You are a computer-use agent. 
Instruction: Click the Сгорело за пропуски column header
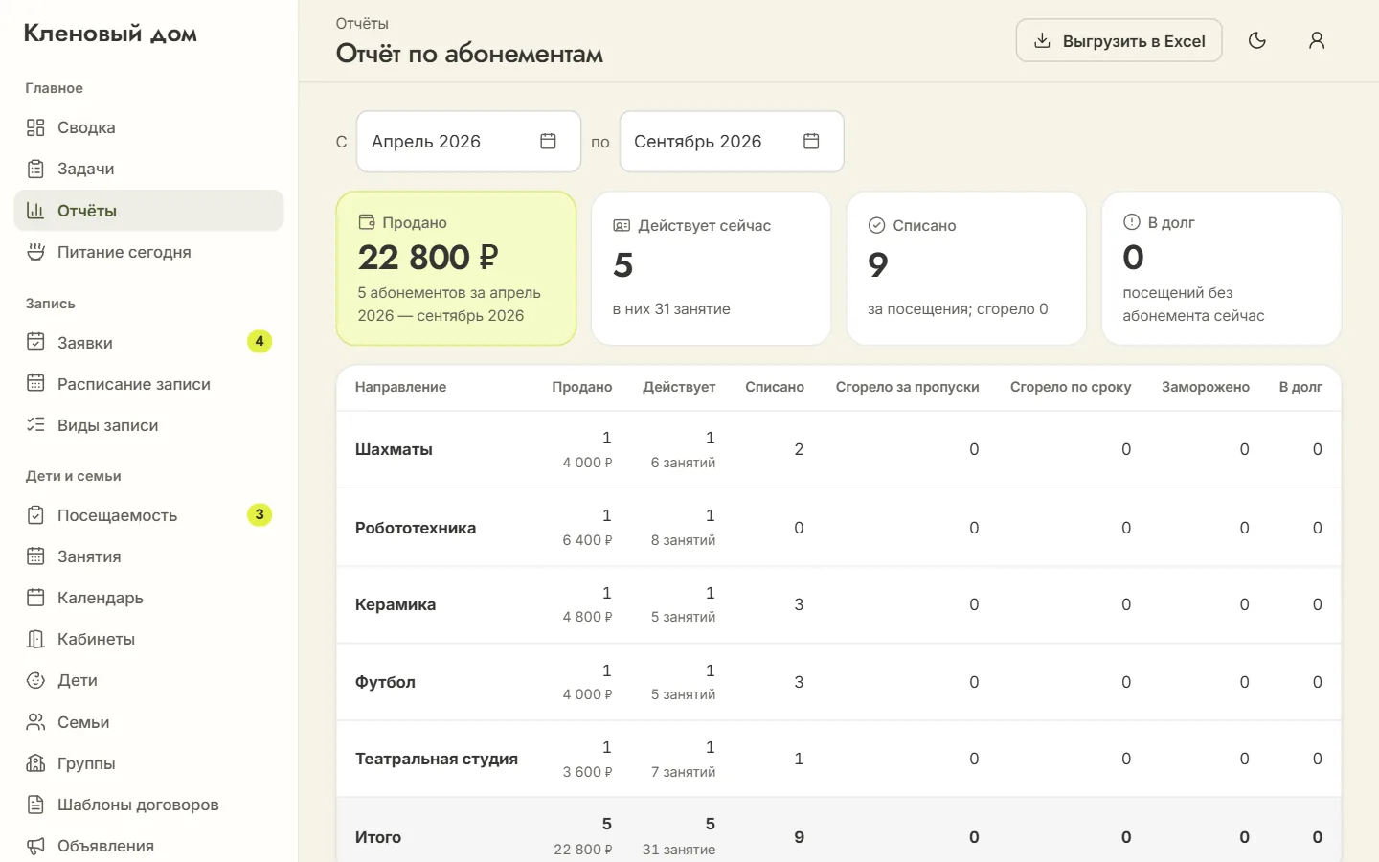click(x=907, y=387)
